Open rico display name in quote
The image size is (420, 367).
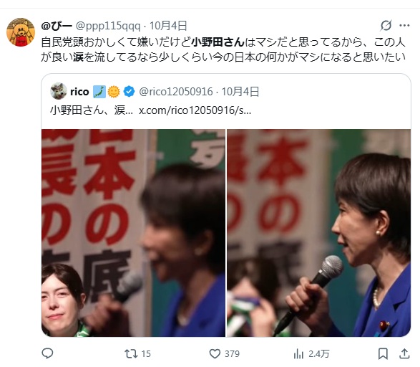pyautogui.click(x=79, y=92)
